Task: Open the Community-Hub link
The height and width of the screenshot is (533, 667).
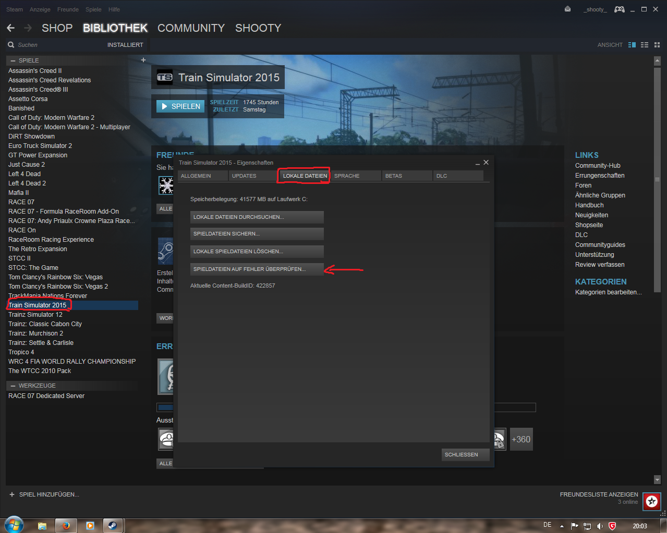Action: [598, 166]
